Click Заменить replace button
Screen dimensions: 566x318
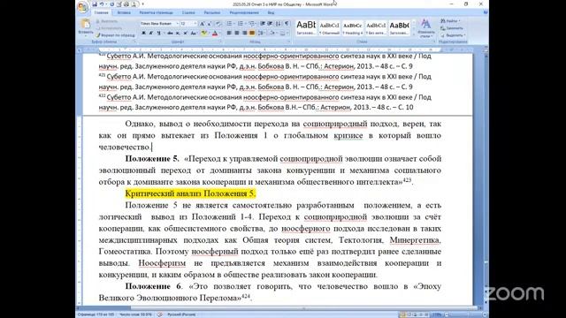tap(452, 28)
